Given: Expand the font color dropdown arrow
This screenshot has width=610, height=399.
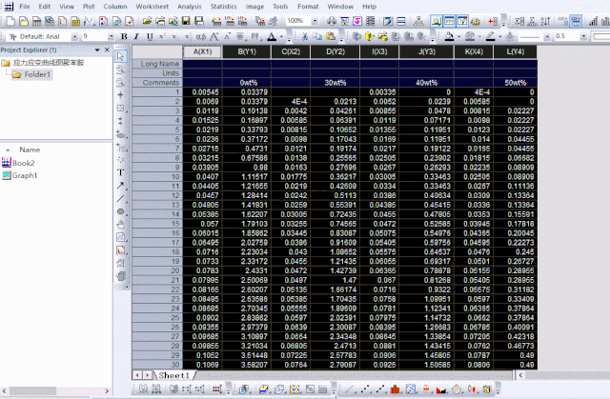Looking at the screenshot, I should tap(282, 37).
